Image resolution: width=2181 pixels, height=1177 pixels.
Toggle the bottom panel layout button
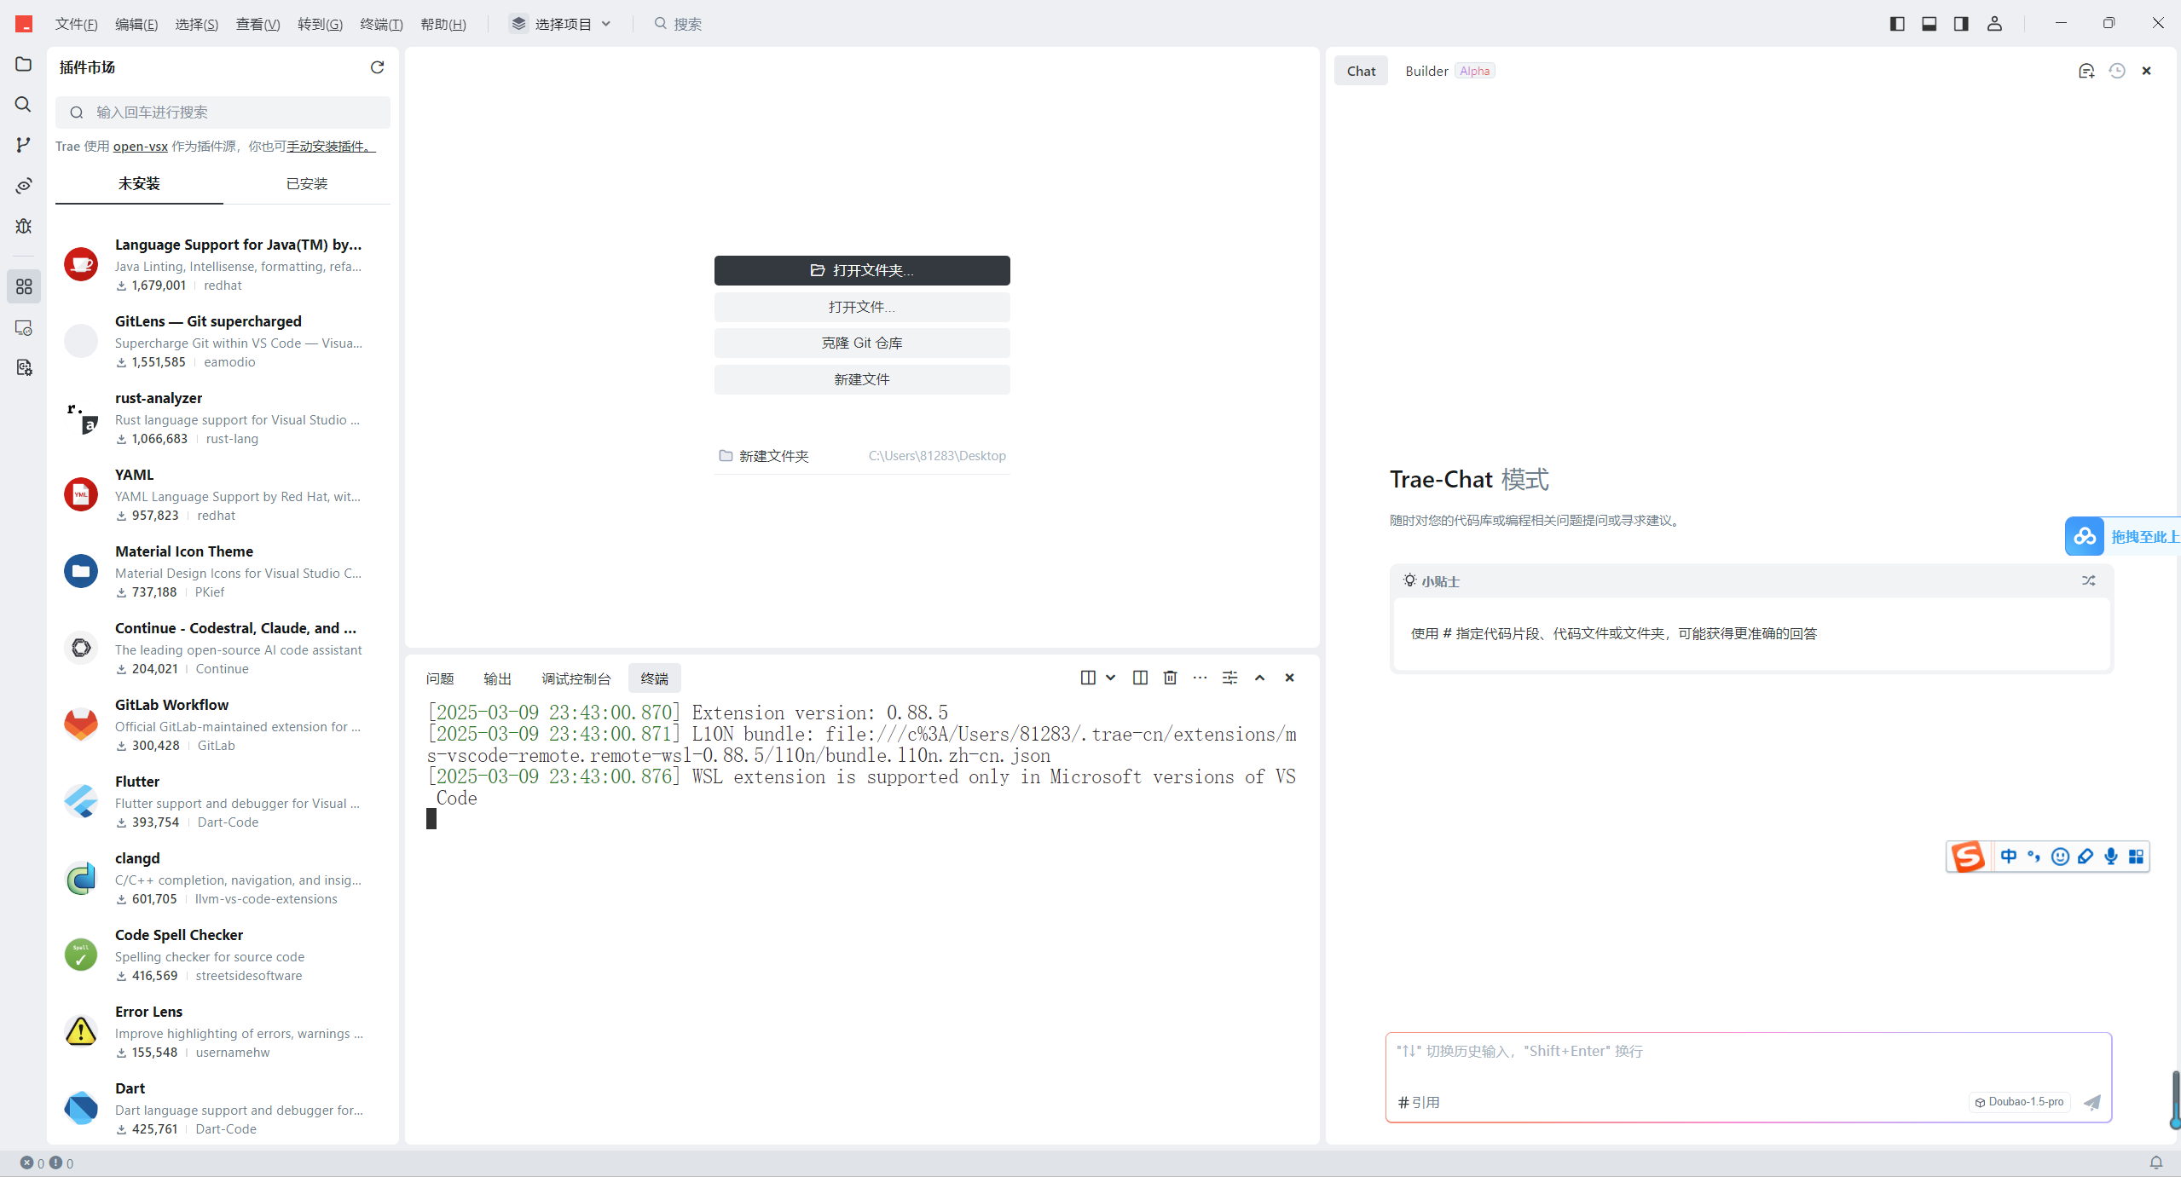coord(1929,23)
